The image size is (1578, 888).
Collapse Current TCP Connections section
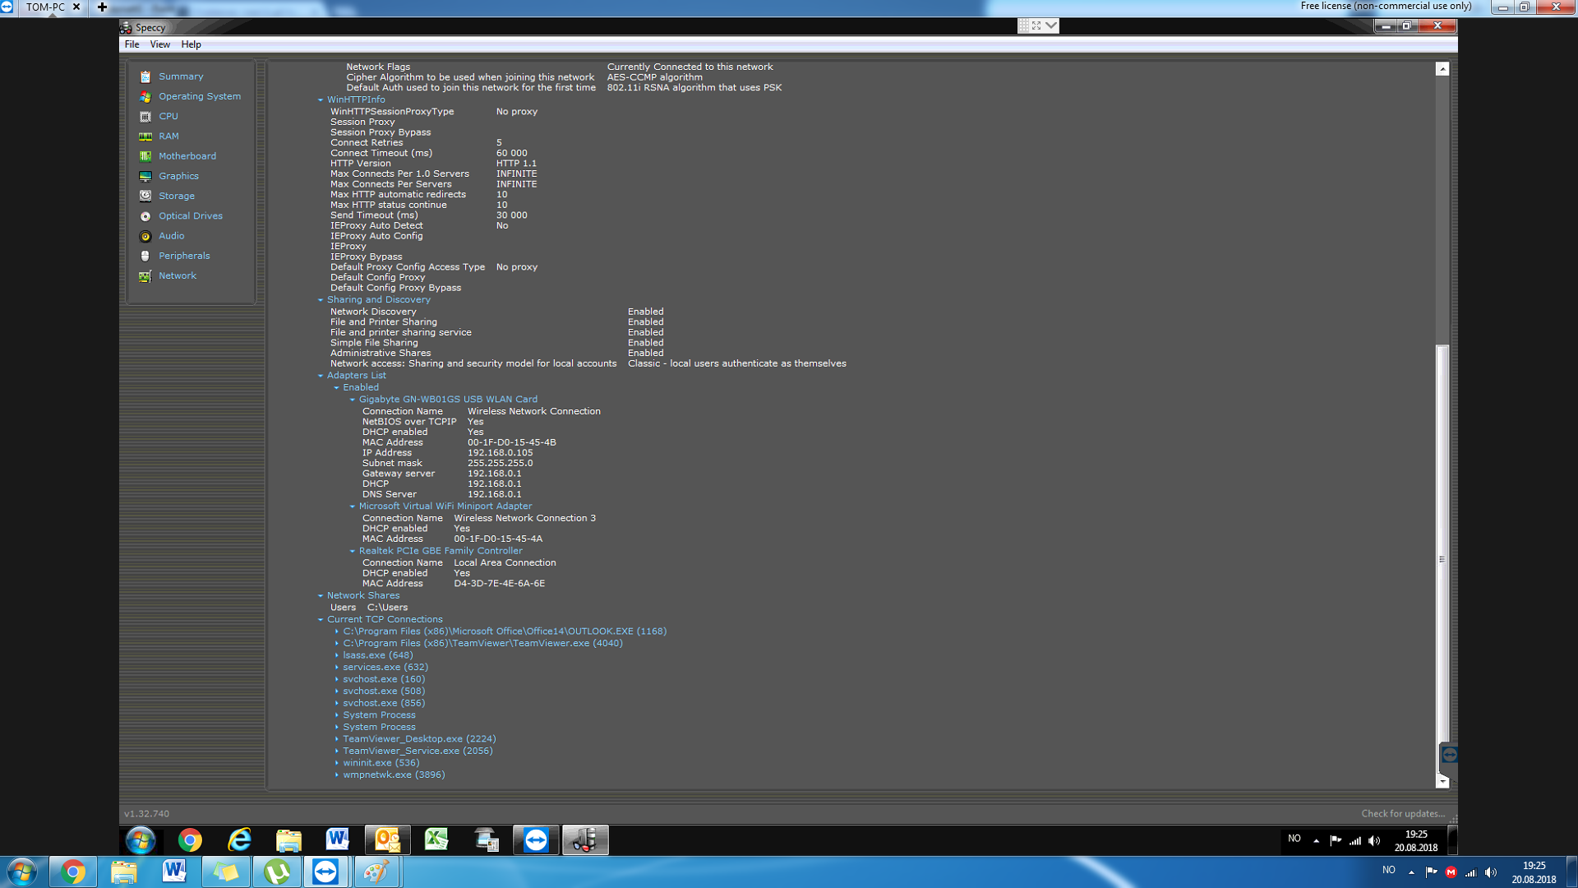[321, 620]
